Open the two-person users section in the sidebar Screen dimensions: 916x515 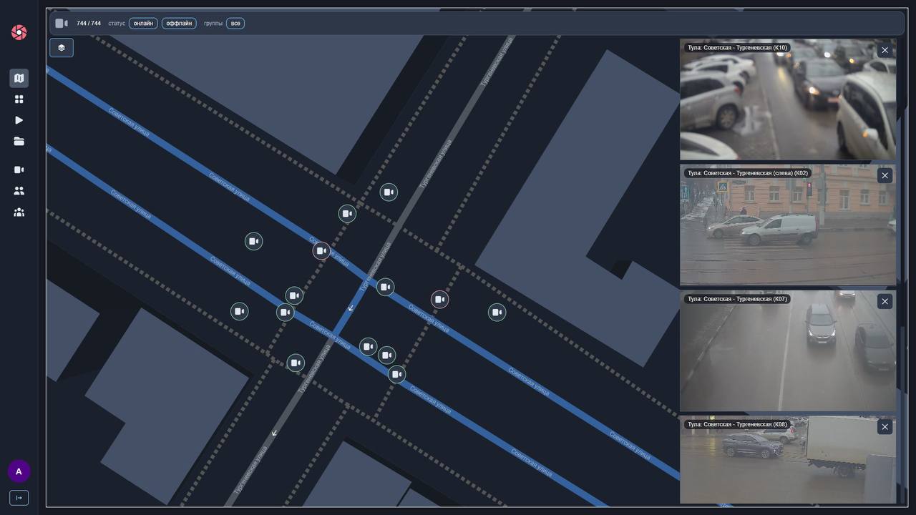point(19,191)
